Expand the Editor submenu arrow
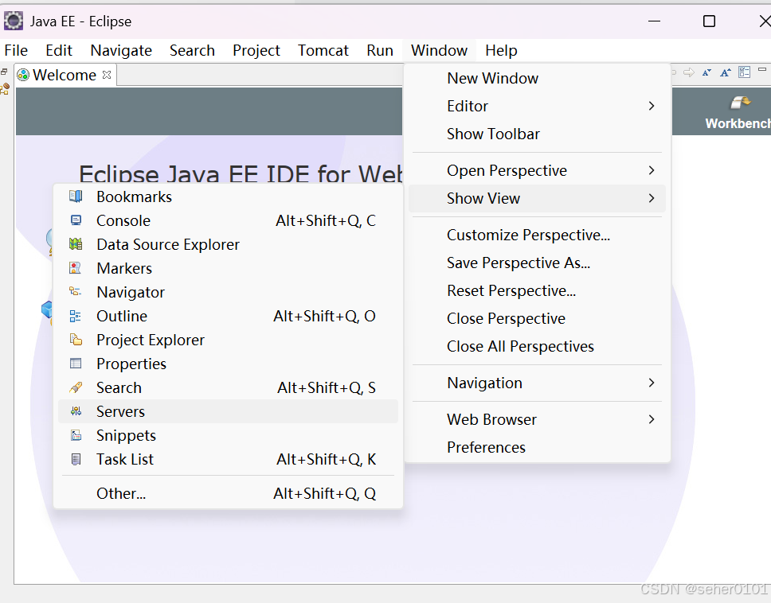This screenshot has height=603, width=771. tap(652, 106)
